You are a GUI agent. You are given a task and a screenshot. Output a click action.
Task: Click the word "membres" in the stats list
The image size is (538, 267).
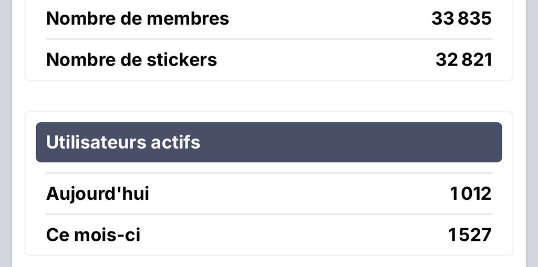[x=195, y=19]
